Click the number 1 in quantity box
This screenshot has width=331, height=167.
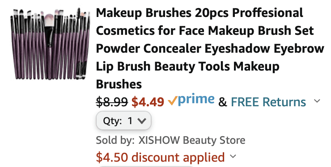[x=130, y=121]
